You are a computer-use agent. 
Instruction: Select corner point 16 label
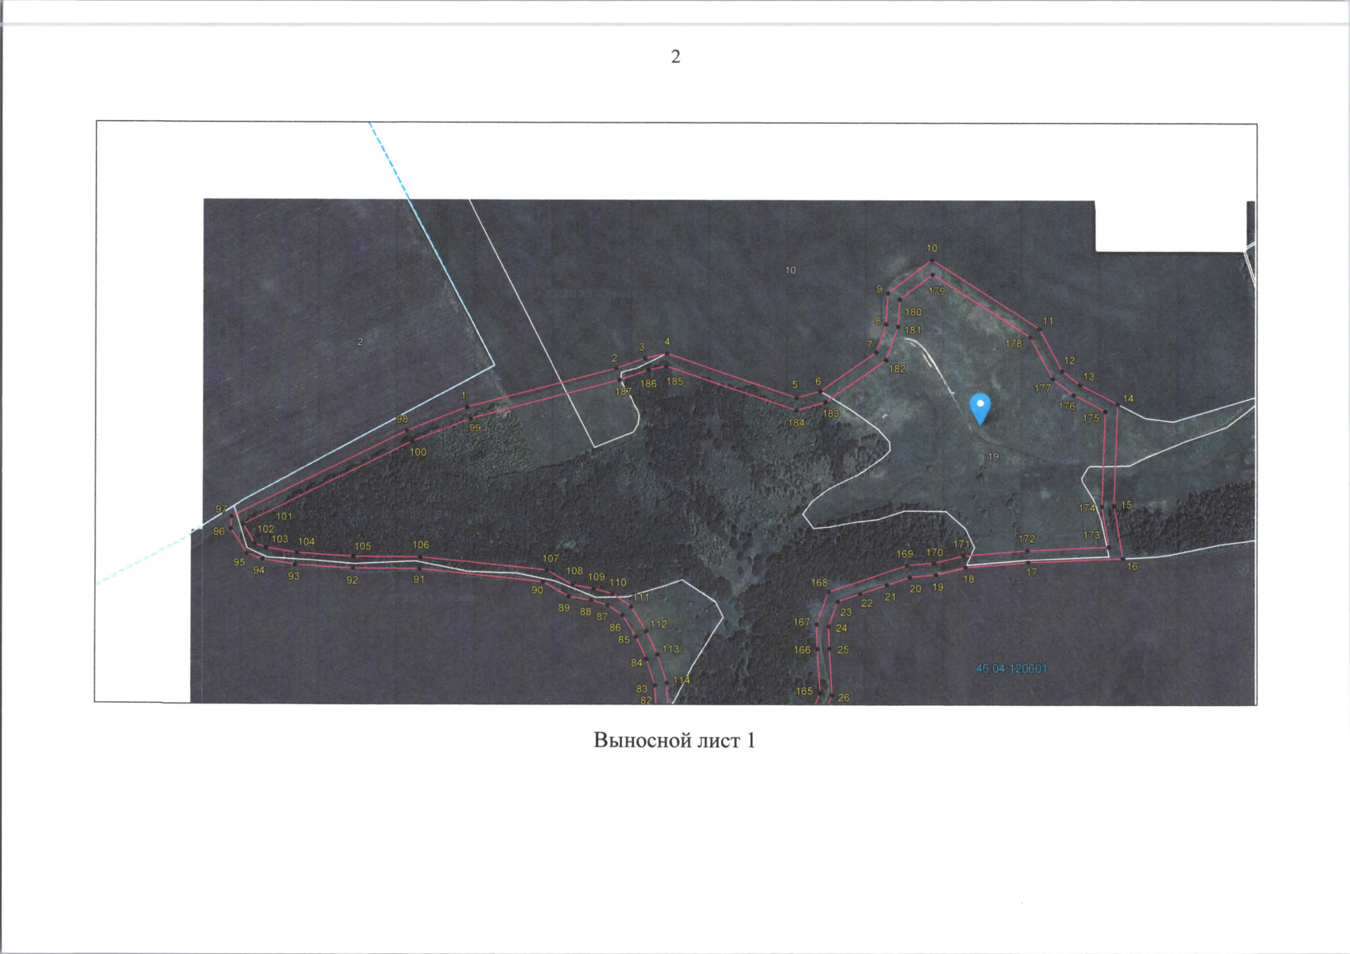point(1132,567)
